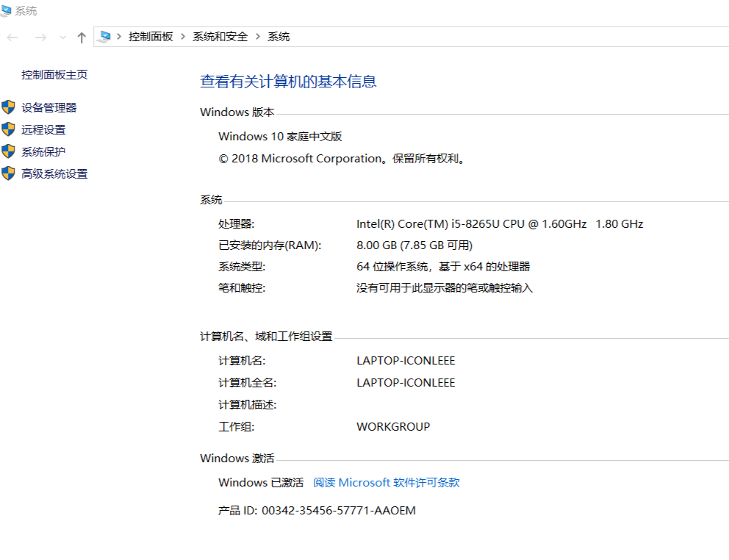Image resolution: width=729 pixels, height=560 pixels.
Task: Click RAM value 8.00 GB
Action: (414, 245)
